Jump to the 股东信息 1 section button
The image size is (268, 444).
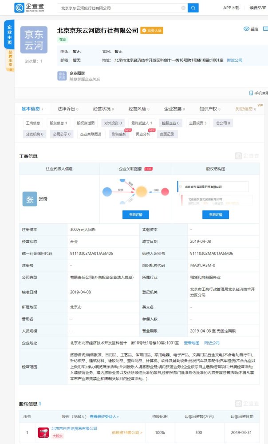click(58, 123)
